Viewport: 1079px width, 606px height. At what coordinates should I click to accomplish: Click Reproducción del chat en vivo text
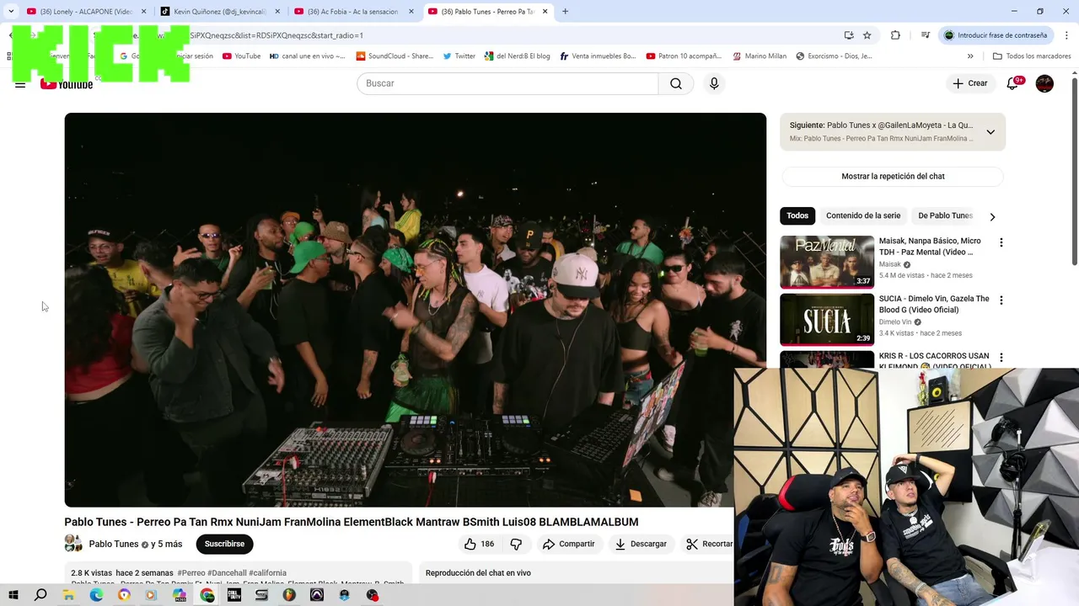click(x=478, y=573)
